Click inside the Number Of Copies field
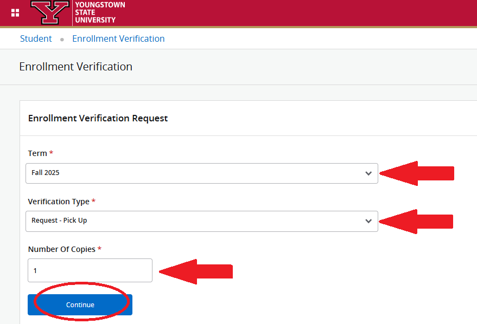Screen dimensions: 477x324 (90, 270)
